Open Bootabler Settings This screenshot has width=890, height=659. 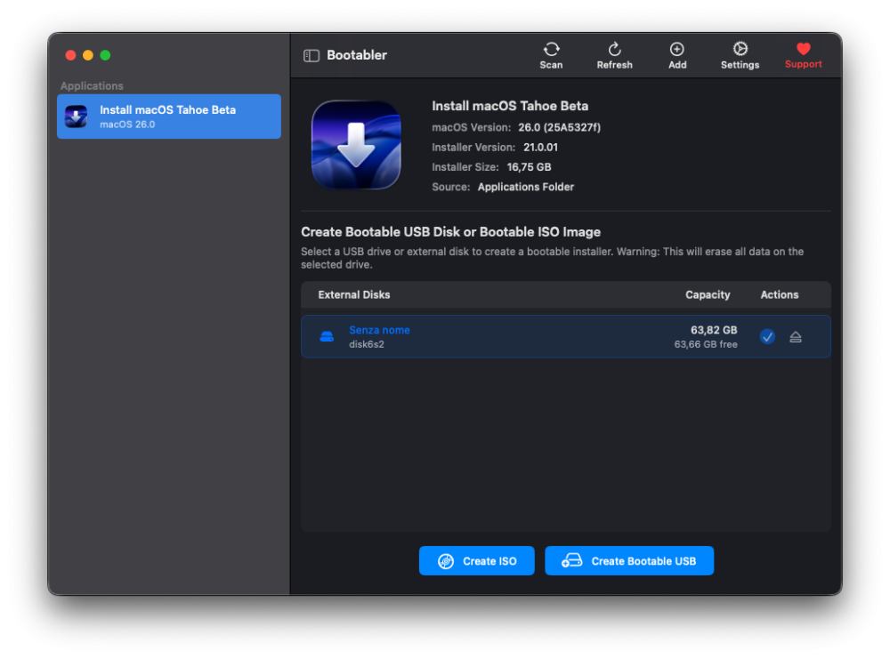[740, 55]
